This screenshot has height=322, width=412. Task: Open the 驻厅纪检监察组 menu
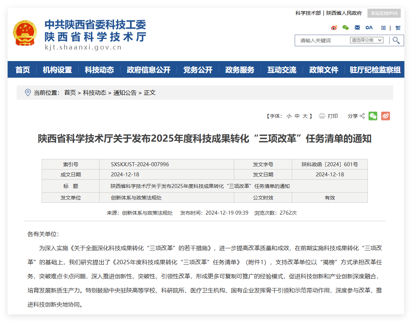point(375,70)
